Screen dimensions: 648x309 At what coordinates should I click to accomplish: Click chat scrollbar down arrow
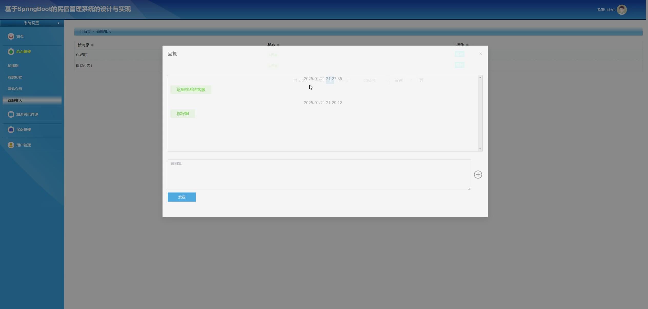coord(480,149)
